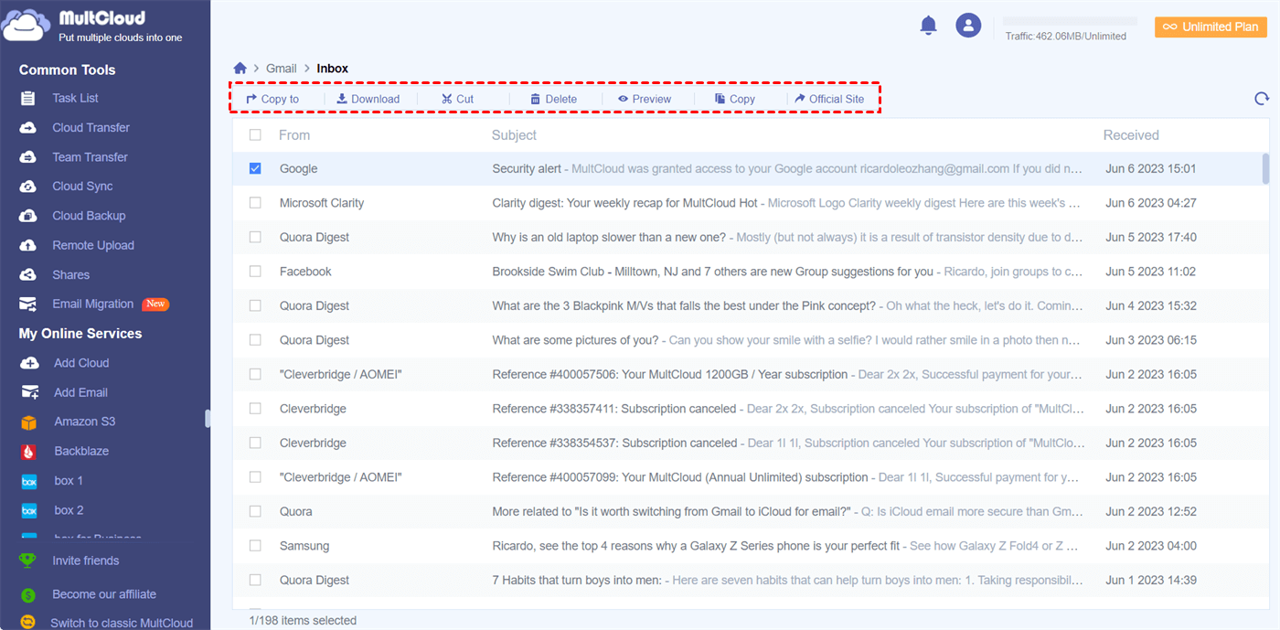Click email list scrollbar thumb
Image resolution: width=1280 pixels, height=630 pixels.
point(1265,168)
